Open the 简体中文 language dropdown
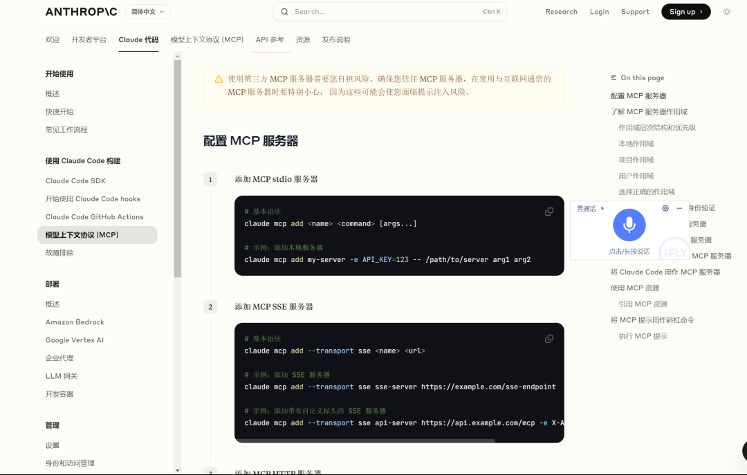This screenshot has width=747, height=475. coord(148,12)
